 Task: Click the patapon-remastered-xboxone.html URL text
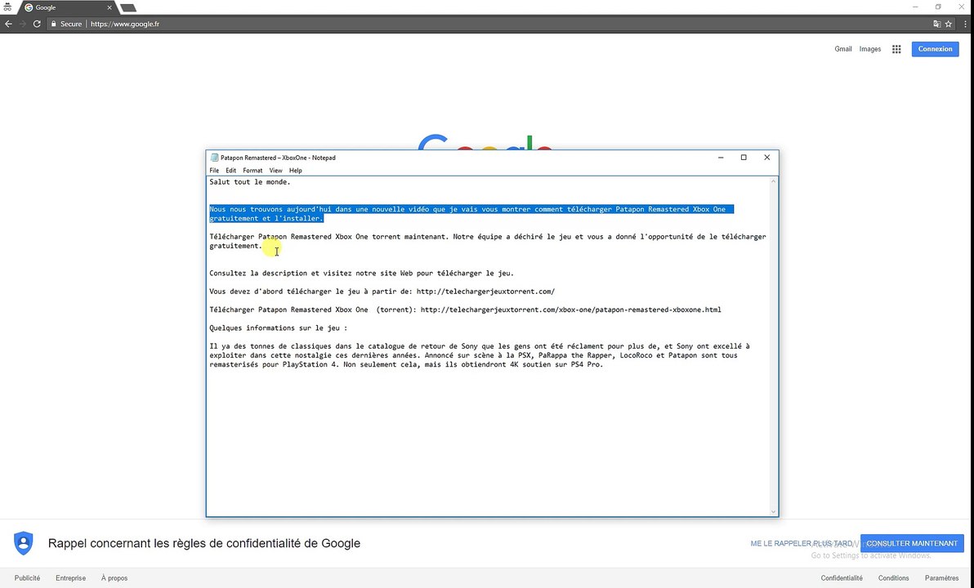coord(571,310)
